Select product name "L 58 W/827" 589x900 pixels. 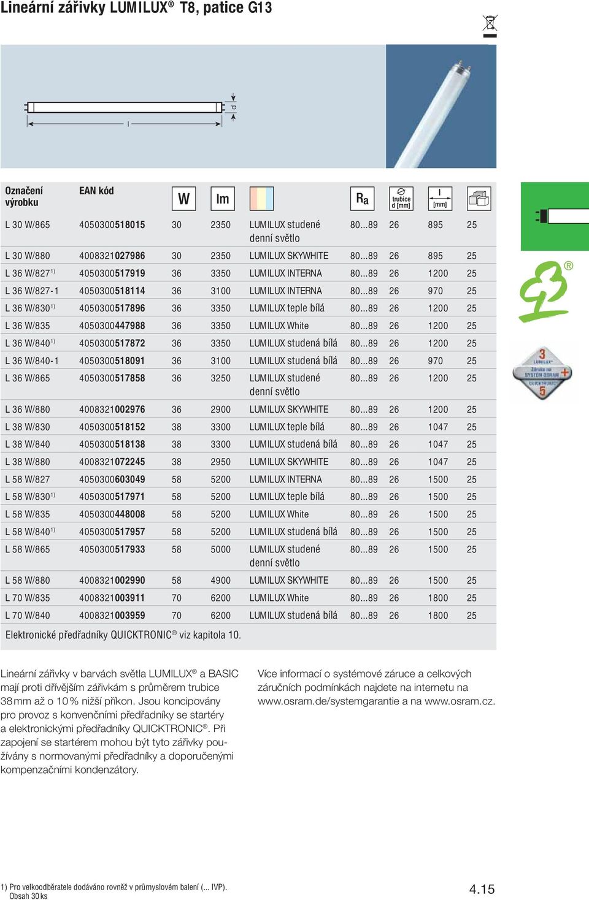click(x=28, y=479)
